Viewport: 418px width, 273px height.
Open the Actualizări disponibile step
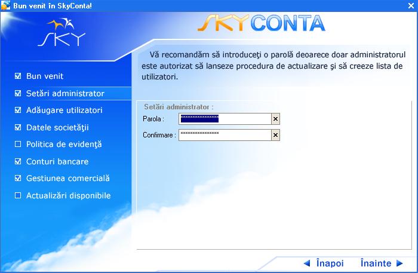(68, 195)
